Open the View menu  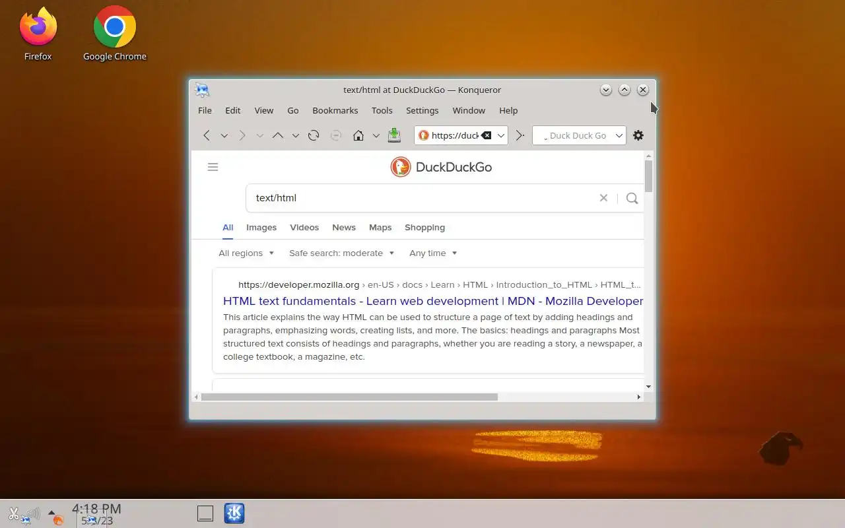264,110
